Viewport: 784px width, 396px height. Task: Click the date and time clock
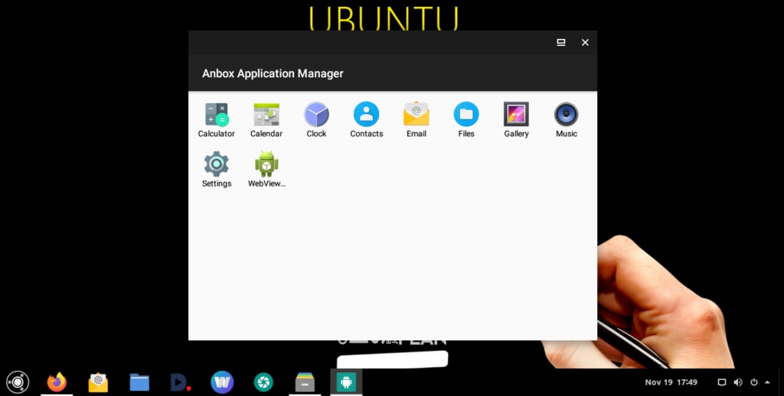pyautogui.click(x=671, y=382)
